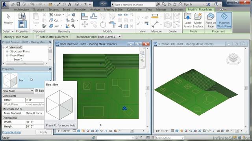252x141 pixels.
Task: Collapse the Floor Plans tree node
Action: coord(7,56)
